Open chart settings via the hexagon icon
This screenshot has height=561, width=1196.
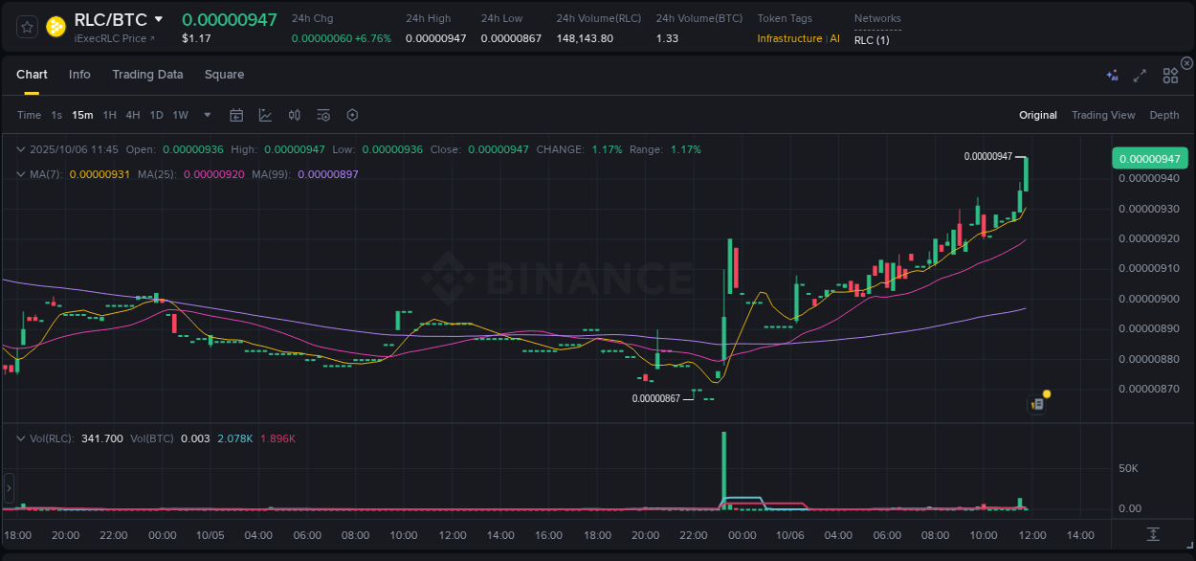click(x=352, y=115)
